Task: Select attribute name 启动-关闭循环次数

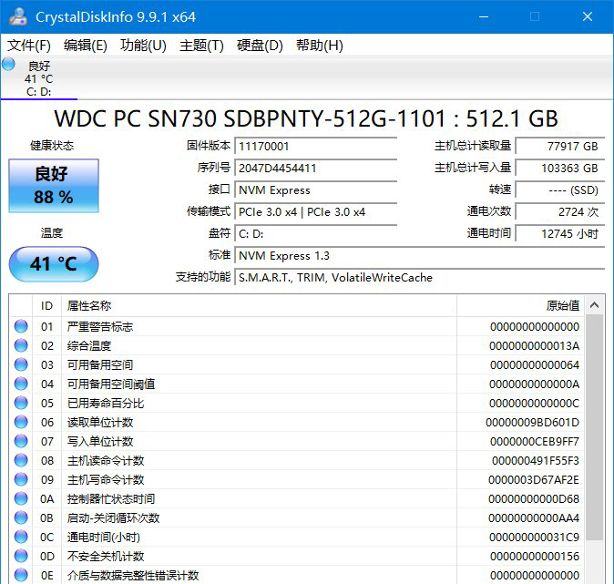Action: 113,518
